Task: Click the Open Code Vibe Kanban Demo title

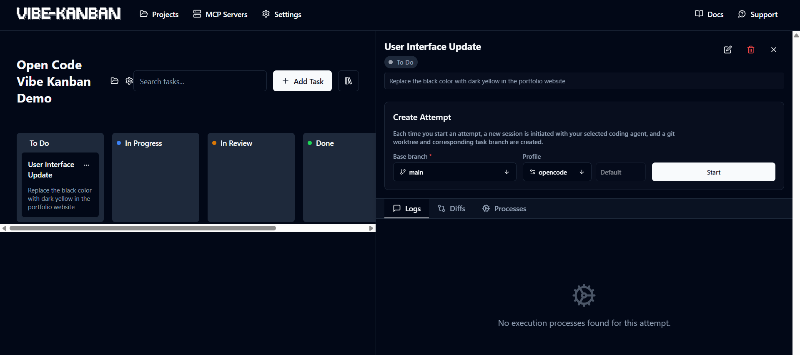Action: coord(54,81)
